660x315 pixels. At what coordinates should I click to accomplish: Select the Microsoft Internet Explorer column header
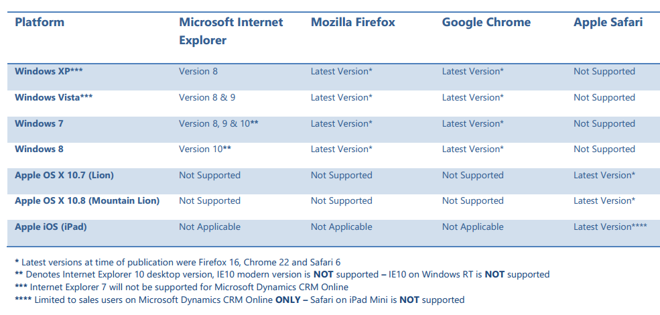[x=230, y=31]
